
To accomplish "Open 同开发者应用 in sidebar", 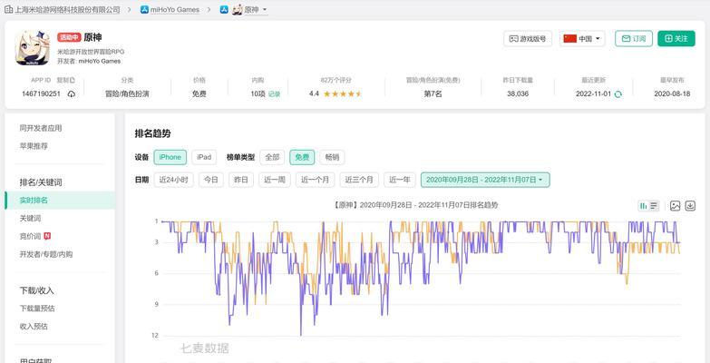I will point(41,128).
